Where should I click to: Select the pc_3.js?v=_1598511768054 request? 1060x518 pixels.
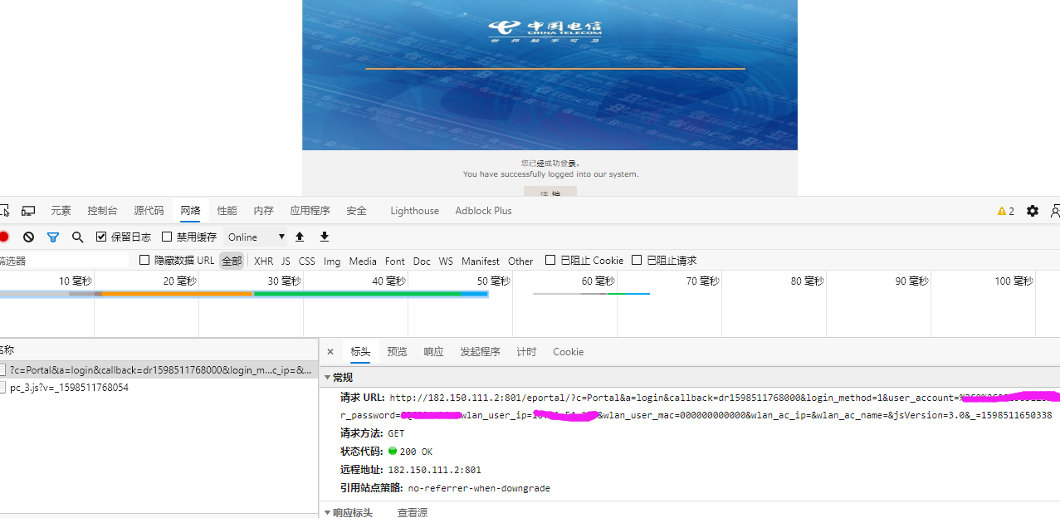69,388
